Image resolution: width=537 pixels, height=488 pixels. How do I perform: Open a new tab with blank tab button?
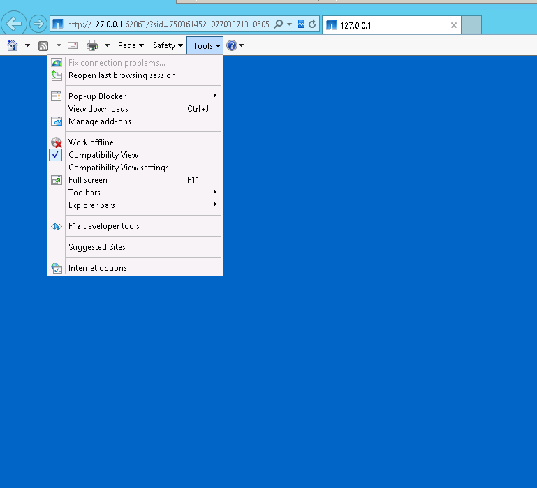pyautogui.click(x=471, y=25)
